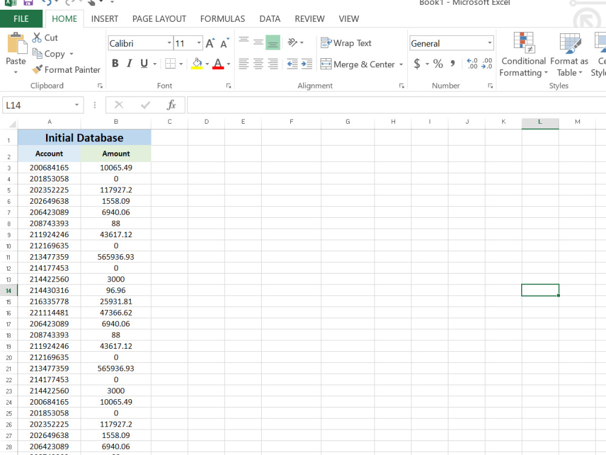Open Format as Table gallery

coord(569,55)
